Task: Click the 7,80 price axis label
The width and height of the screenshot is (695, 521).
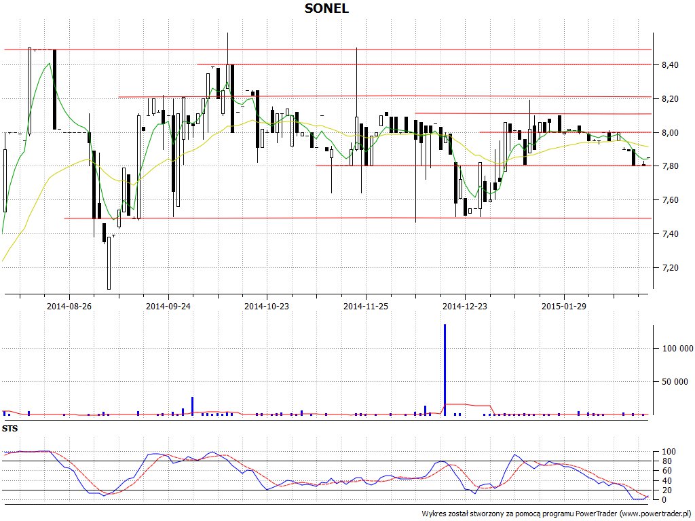Action: [x=670, y=166]
